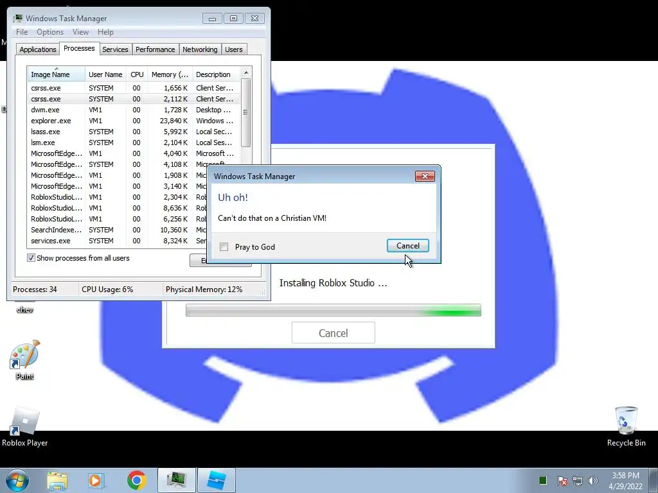Viewport: 658px width, 493px height.
Task: Switch to the Networking tab
Action: click(200, 49)
